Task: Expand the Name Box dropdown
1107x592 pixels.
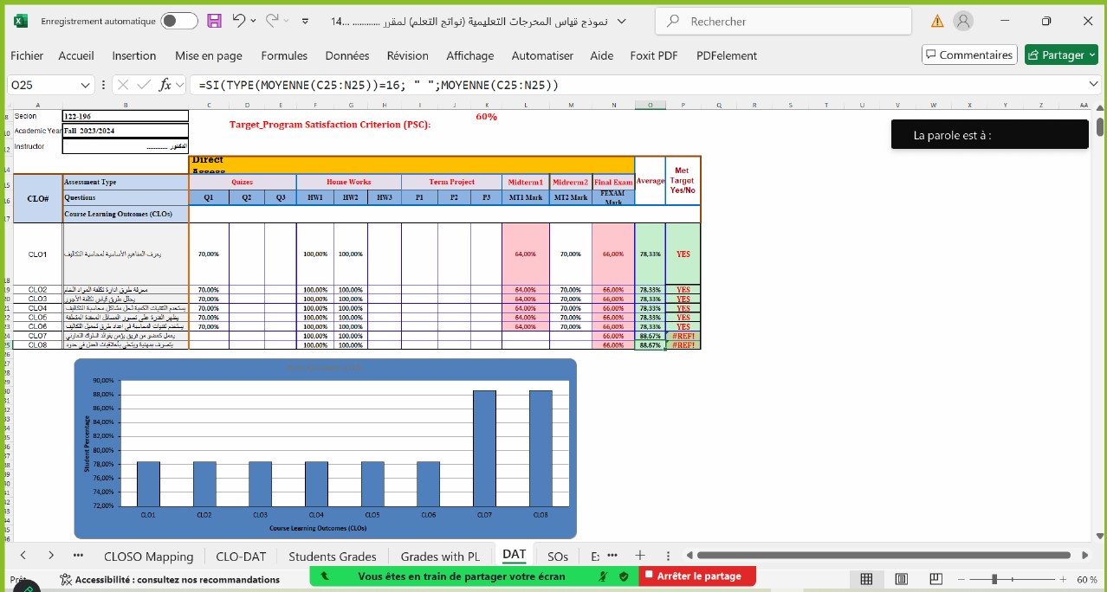Action: click(86, 85)
